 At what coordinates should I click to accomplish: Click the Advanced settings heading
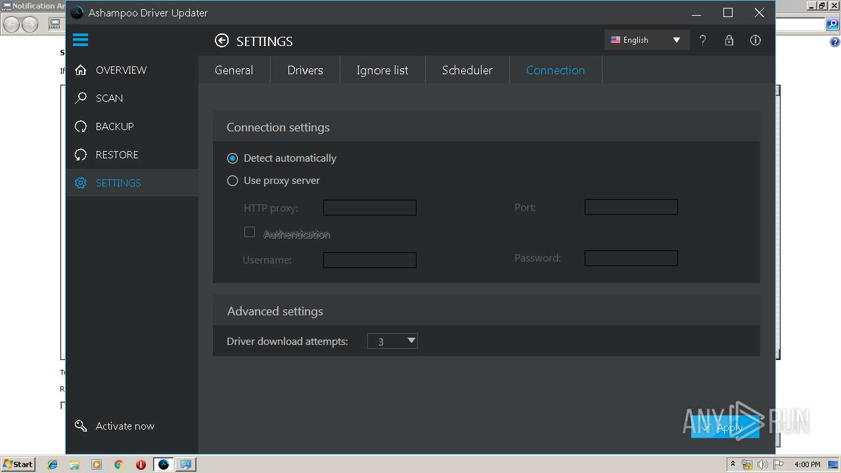click(275, 311)
